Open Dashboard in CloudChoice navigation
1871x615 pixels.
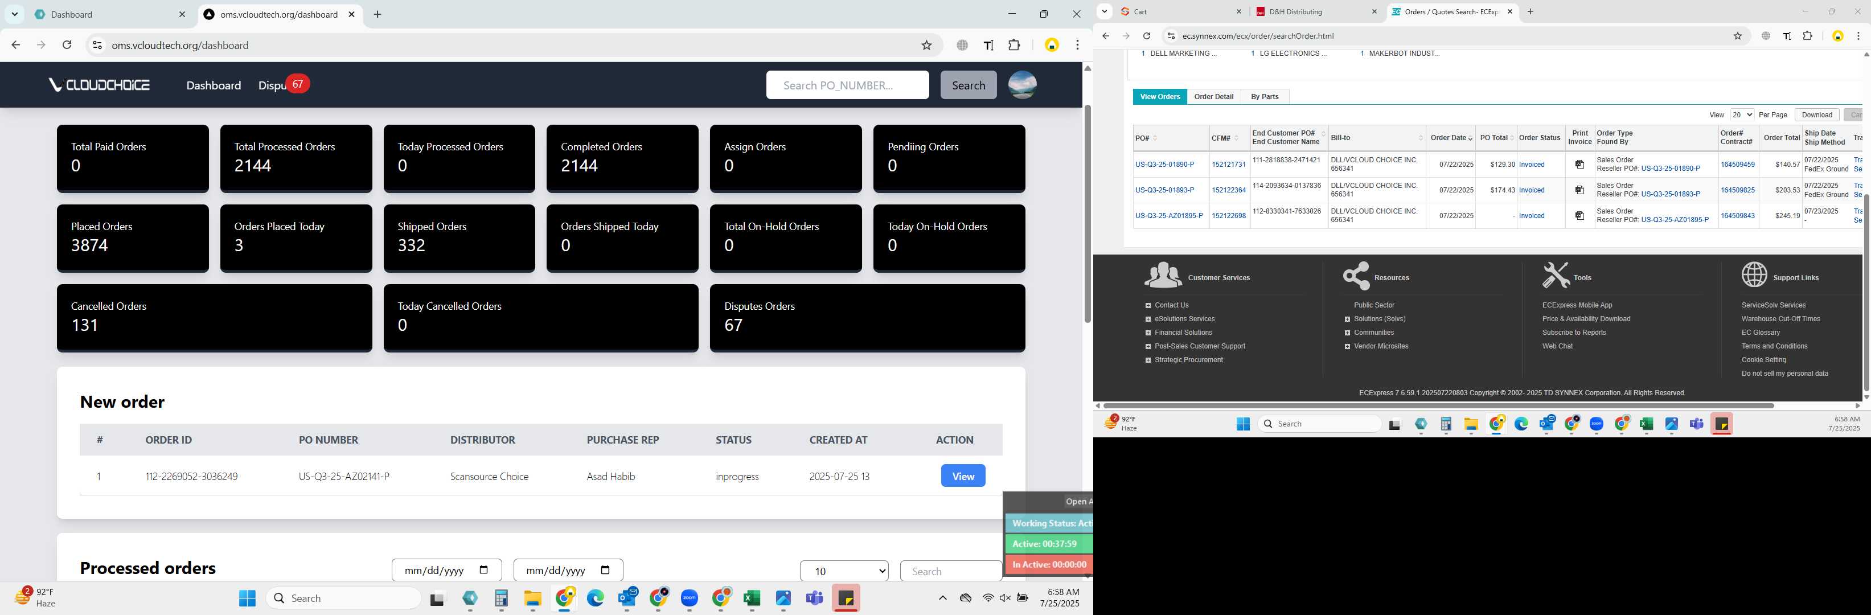[x=214, y=85]
